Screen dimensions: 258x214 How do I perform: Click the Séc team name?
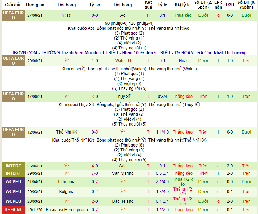click(x=123, y=166)
